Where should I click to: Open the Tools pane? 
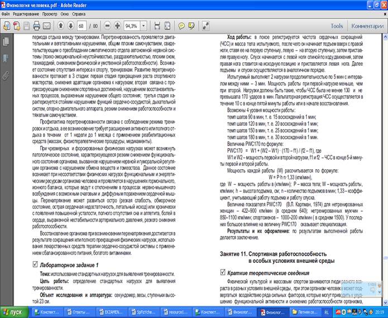coord(337,26)
